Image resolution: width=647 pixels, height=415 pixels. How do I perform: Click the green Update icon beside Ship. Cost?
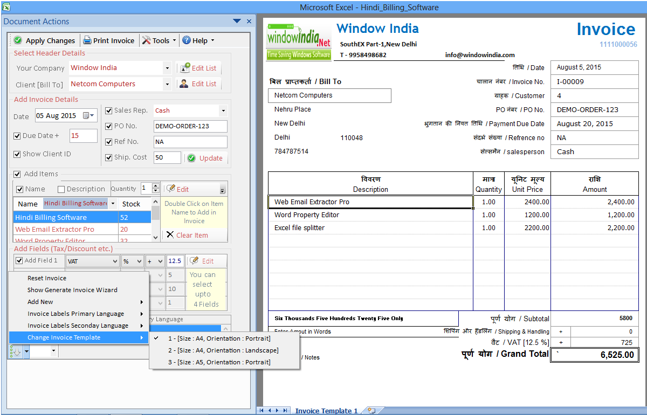pyautogui.click(x=191, y=158)
